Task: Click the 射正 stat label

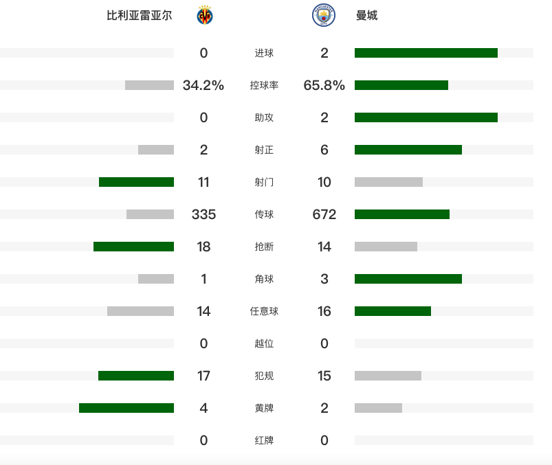Action: [x=264, y=150]
